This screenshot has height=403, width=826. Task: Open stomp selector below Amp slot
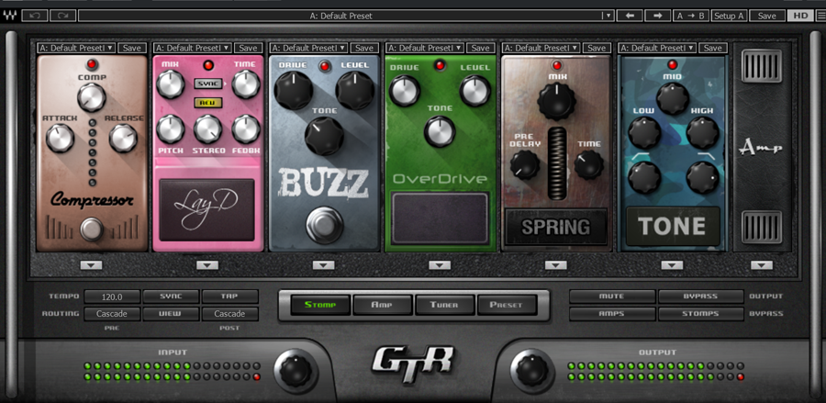pyautogui.click(x=762, y=265)
